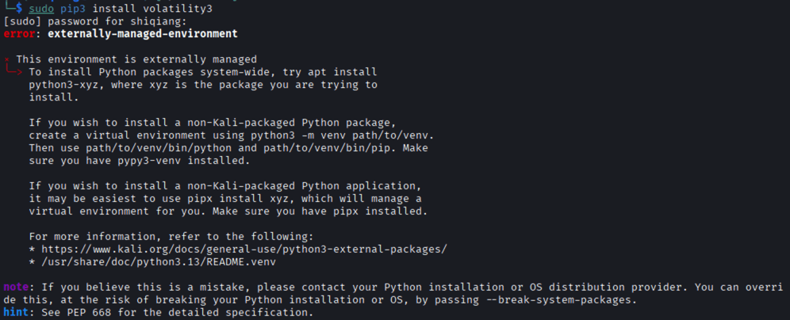Click the /usr/share/doc/python3.13/README.venv path
The image size is (790, 320).
[x=158, y=261]
